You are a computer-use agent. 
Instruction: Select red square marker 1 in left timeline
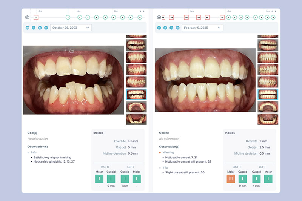(x=36, y=17)
